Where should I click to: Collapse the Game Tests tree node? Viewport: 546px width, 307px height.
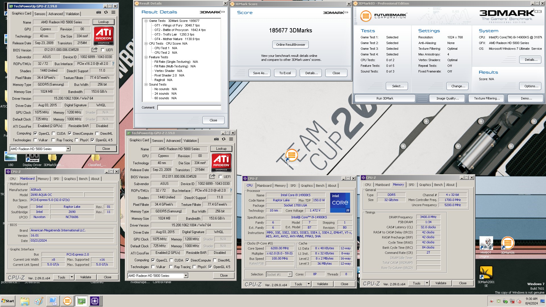pos(146,21)
